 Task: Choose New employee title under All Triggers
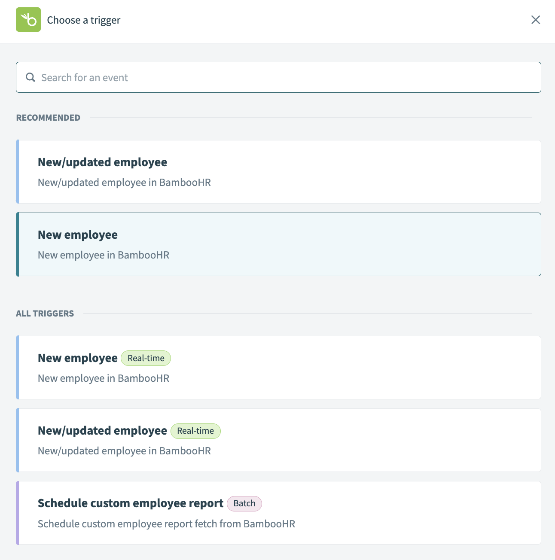coord(78,358)
